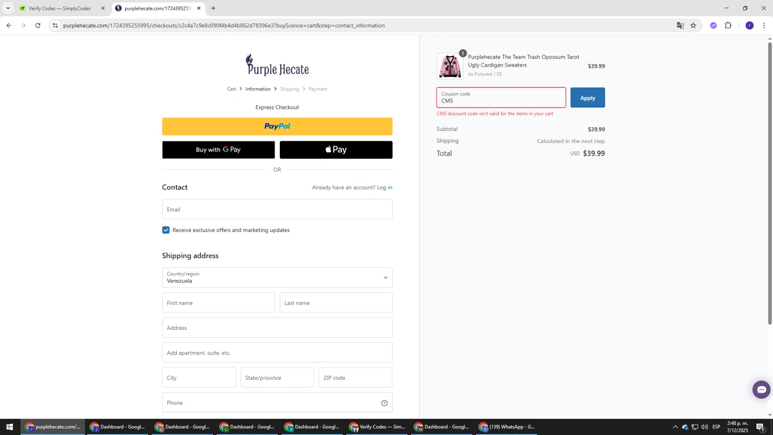Click the $39.99 total amount
The height and width of the screenshot is (435, 773).
tap(594, 154)
